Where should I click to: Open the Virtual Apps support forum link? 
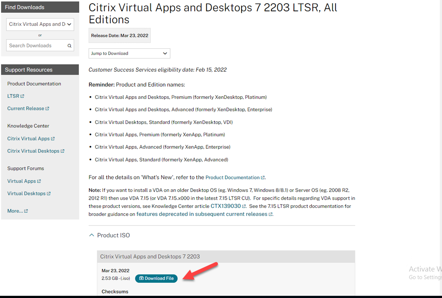coord(21,181)
